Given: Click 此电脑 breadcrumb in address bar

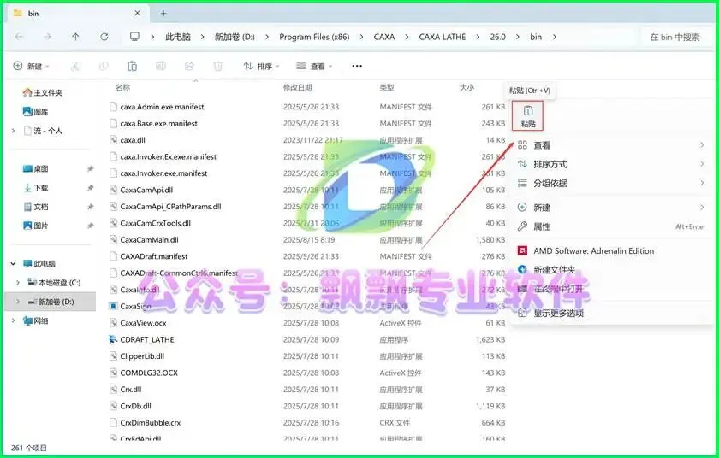Looking at the screenshot, I should [178, 37].
